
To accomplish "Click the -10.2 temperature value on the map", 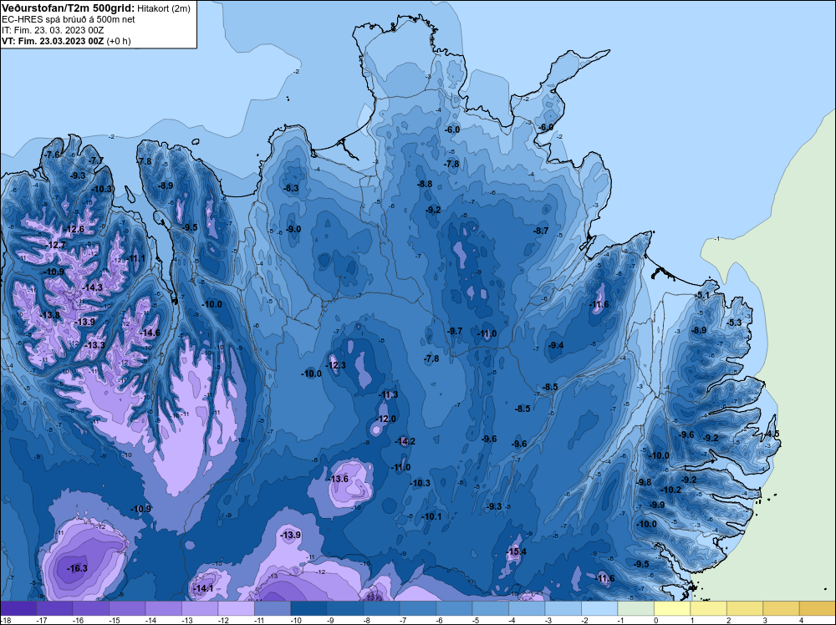I will 670,490.
